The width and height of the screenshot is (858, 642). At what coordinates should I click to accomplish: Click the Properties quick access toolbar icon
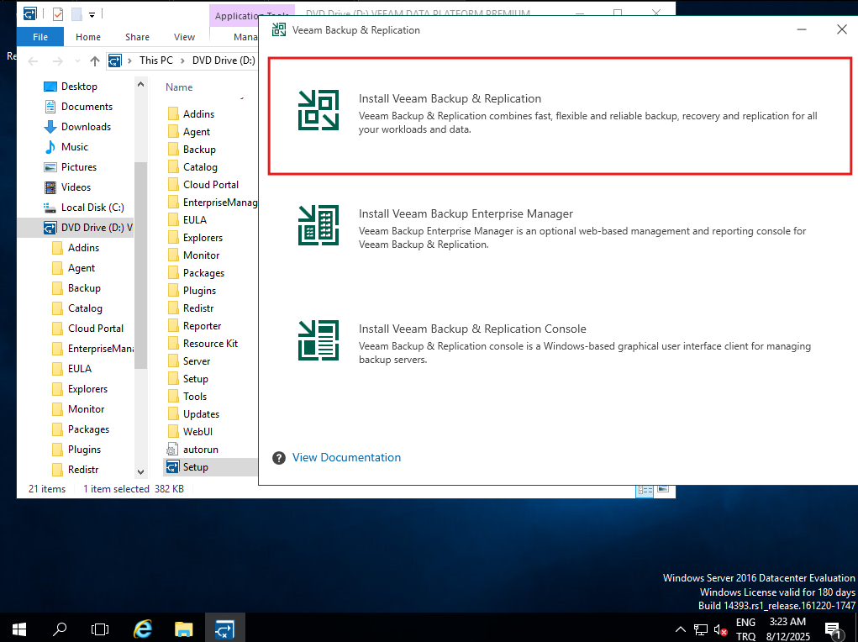pos(58,14)
